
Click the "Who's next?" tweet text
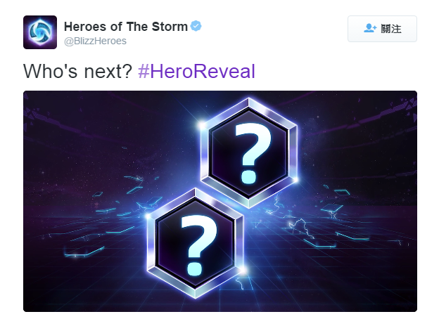click(77, 71)
